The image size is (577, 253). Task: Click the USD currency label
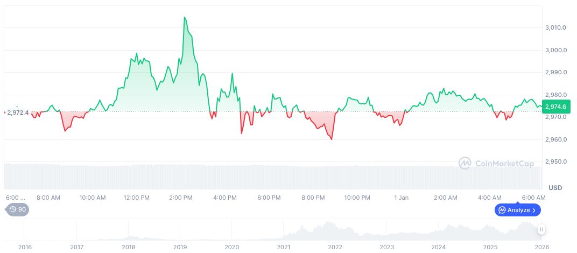(555, 187)
